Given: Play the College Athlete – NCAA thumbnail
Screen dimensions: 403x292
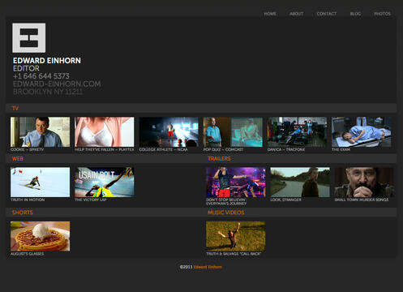Looking at the screenshot, I should pos(169,132).
